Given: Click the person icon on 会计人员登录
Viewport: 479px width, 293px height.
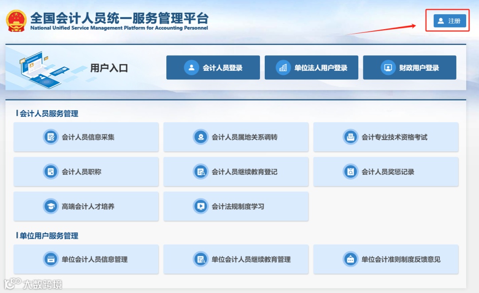Looking at the screenshot, I should point(192,67).
